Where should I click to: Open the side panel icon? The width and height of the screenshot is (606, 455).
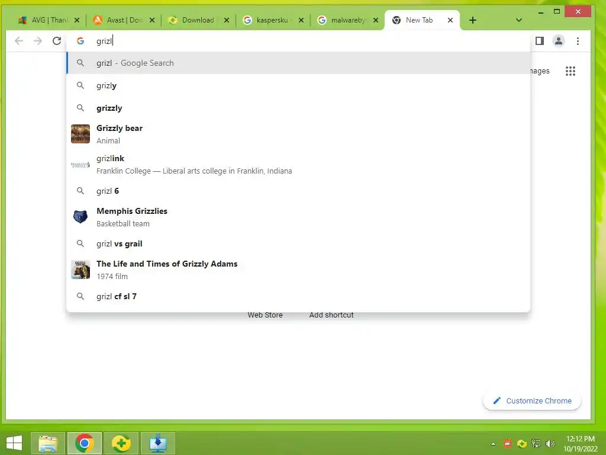pos(540,41)
